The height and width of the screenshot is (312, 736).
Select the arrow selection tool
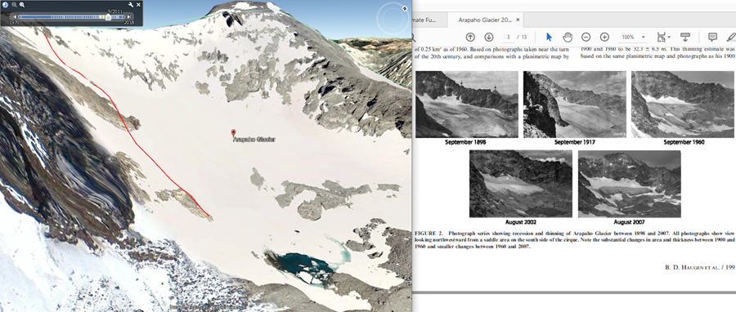click(550, 37)
